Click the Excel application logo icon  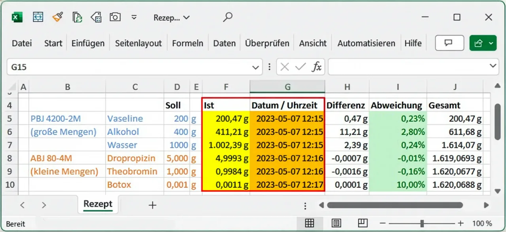click(17, 17)
